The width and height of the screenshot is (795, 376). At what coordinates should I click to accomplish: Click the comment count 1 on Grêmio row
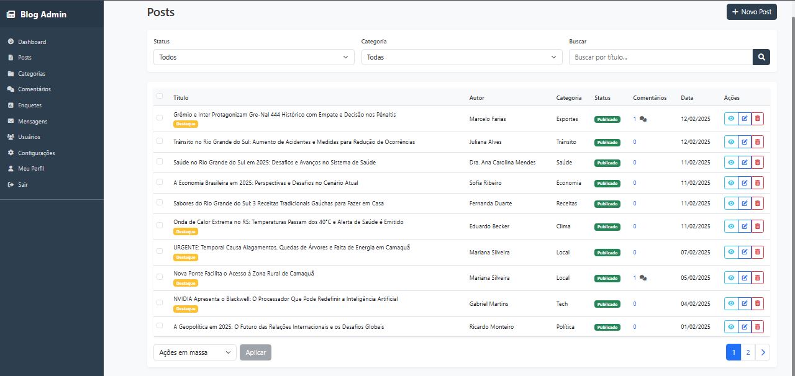click(x=635, y=119)
